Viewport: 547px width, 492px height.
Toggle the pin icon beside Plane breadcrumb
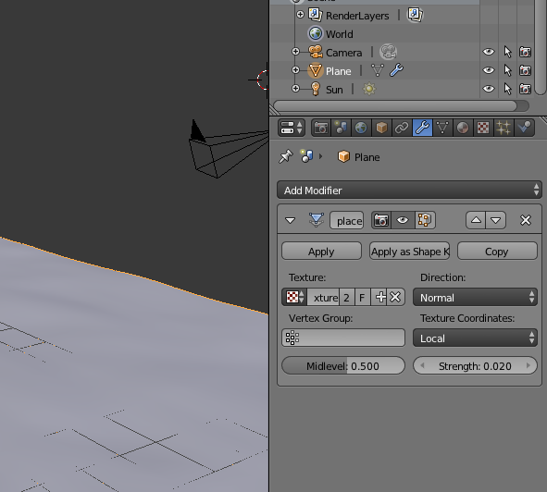(x=286, y=156)
